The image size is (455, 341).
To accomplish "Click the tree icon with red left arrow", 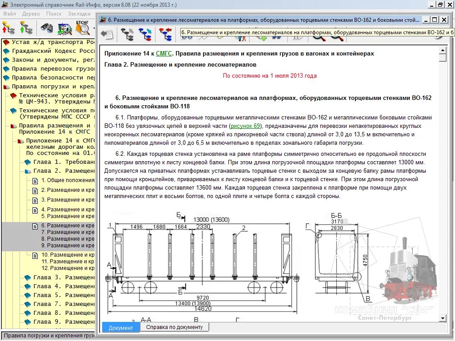I will click(x=165, y=34).
